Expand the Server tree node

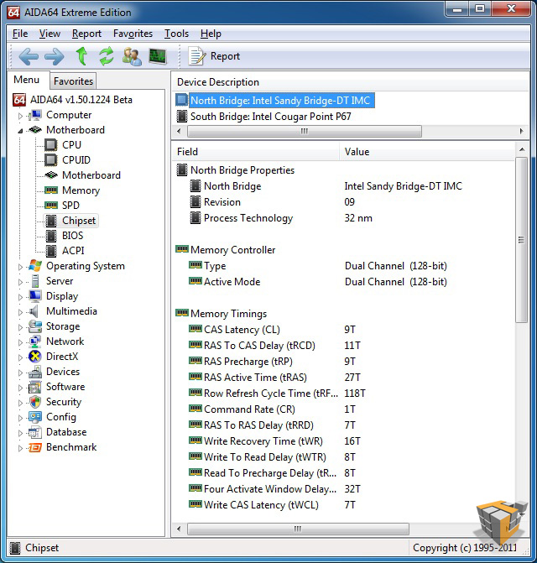[20, 282]
